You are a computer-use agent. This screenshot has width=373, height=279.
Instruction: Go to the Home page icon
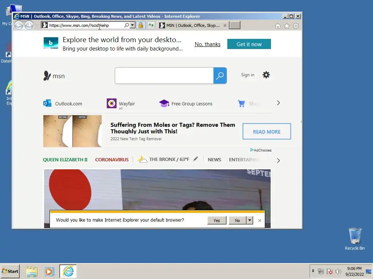[x=278, y=26]
